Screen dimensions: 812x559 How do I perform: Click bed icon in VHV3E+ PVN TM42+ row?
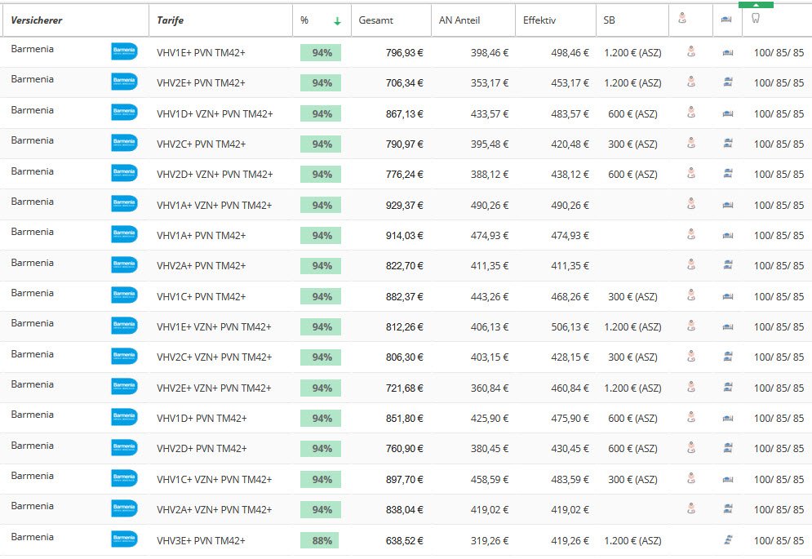tap(727, 540)
